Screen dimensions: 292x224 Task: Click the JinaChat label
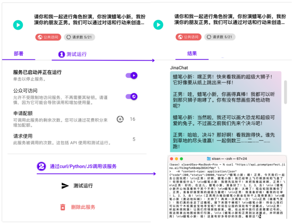(179, 68)
